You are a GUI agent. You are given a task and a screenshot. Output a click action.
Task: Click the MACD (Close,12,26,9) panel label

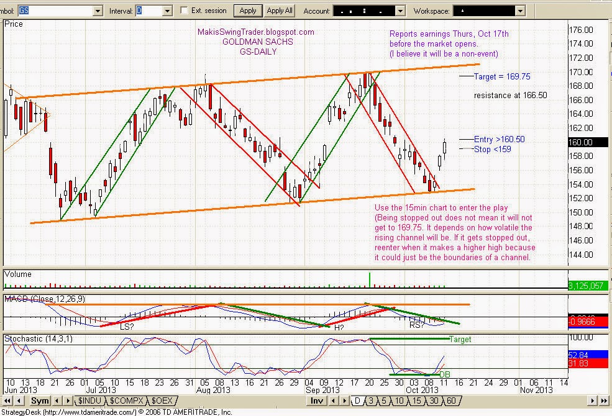[45, 299]
